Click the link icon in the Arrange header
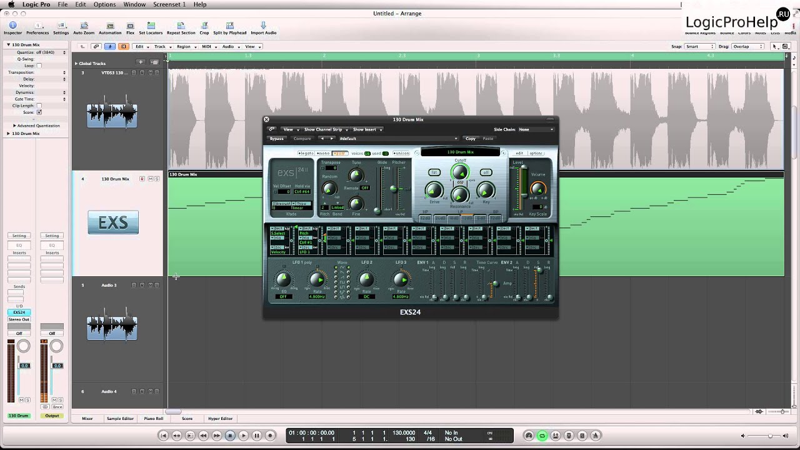The width and height of the screenshot is (800, 450). 96,46
